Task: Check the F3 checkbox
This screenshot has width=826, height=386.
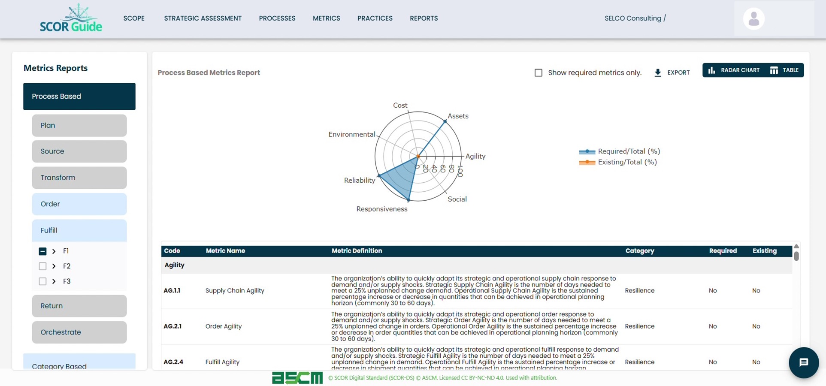Action: (43, 281)
